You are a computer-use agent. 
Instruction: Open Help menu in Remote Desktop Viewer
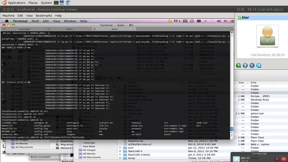point(58,16)
